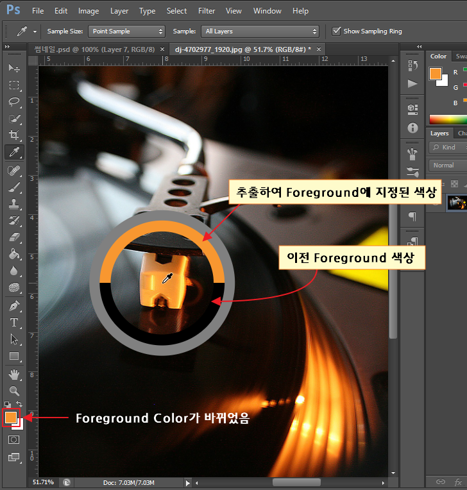Pick a color from the spectrum ramp
Screen dimensions: 467x490
448,119
